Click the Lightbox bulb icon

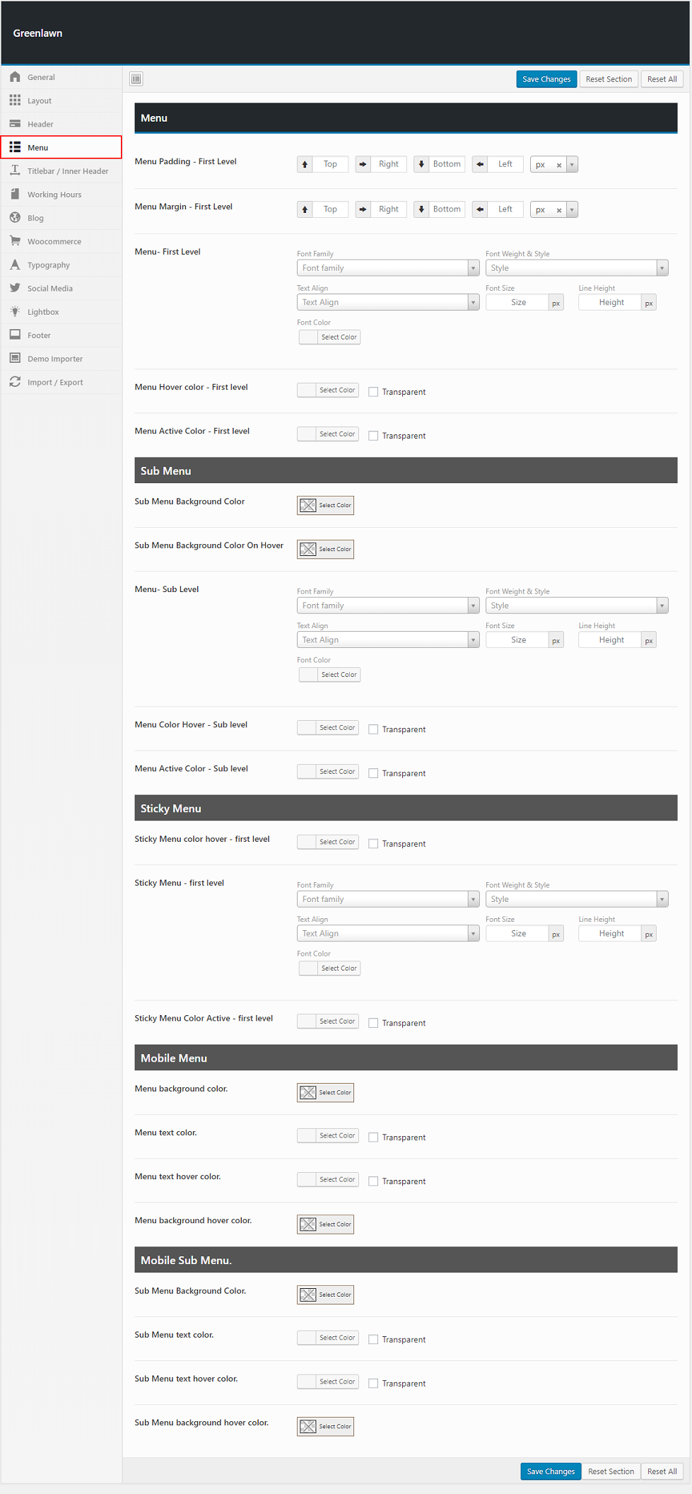tap(15, 311)
